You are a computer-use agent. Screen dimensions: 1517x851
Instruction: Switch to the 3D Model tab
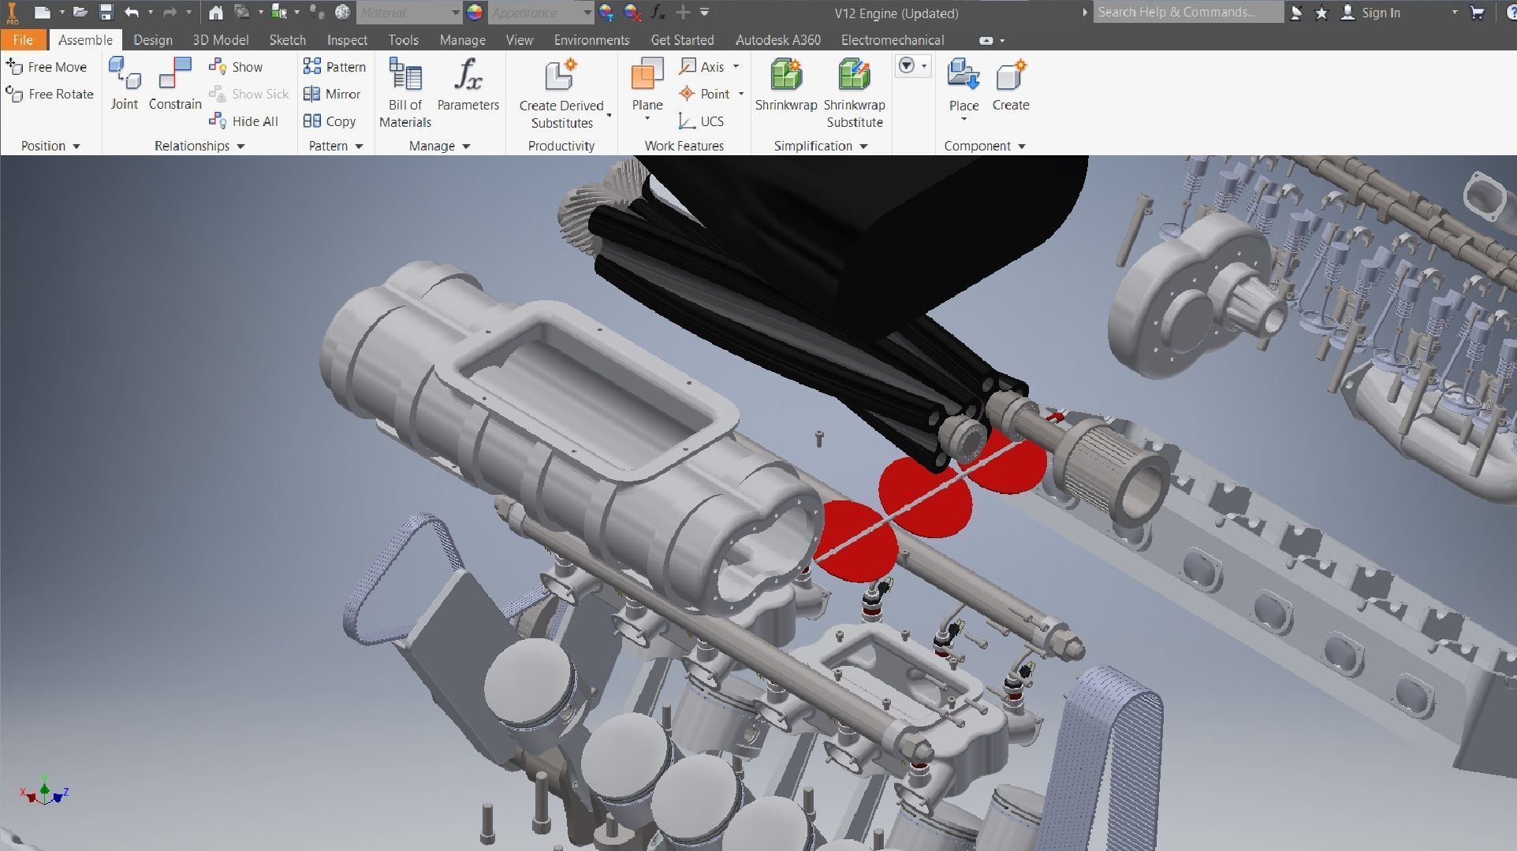coord(221,39)
